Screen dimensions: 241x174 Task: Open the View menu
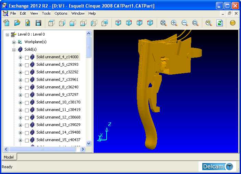click(34, 13)
